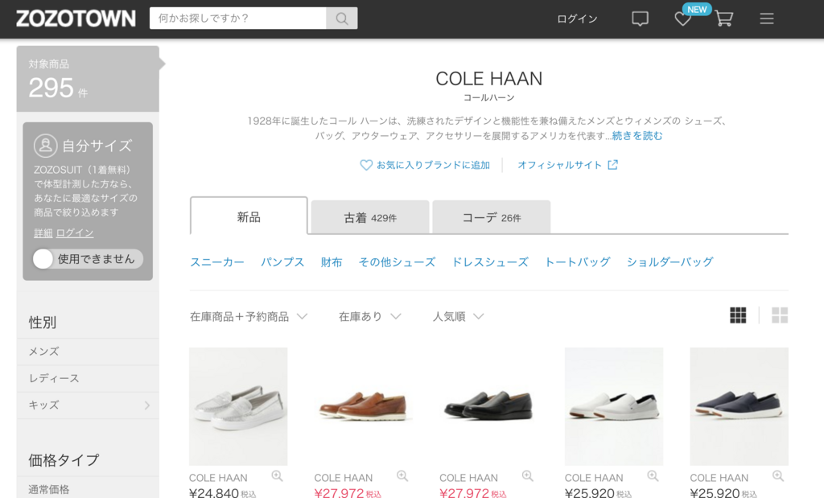Zoom icon on the black loafer item
Screen dimensions: 824x498
(528, 476)
